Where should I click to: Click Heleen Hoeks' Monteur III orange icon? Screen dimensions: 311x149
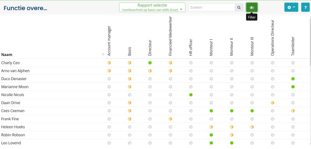point(252,127)
